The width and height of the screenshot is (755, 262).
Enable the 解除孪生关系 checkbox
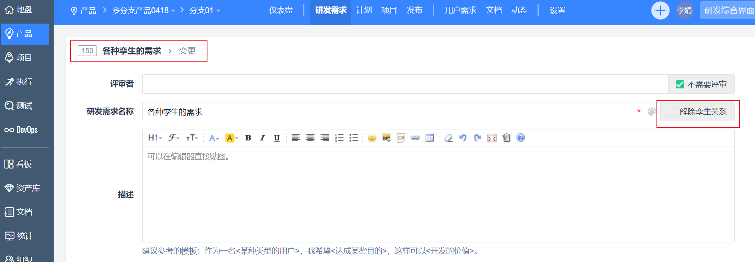[672, 112]
